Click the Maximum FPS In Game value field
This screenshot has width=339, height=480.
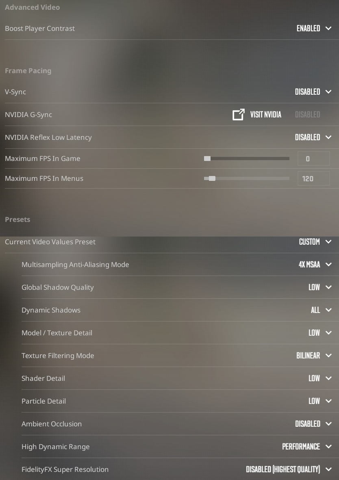[x=313, y=159]
